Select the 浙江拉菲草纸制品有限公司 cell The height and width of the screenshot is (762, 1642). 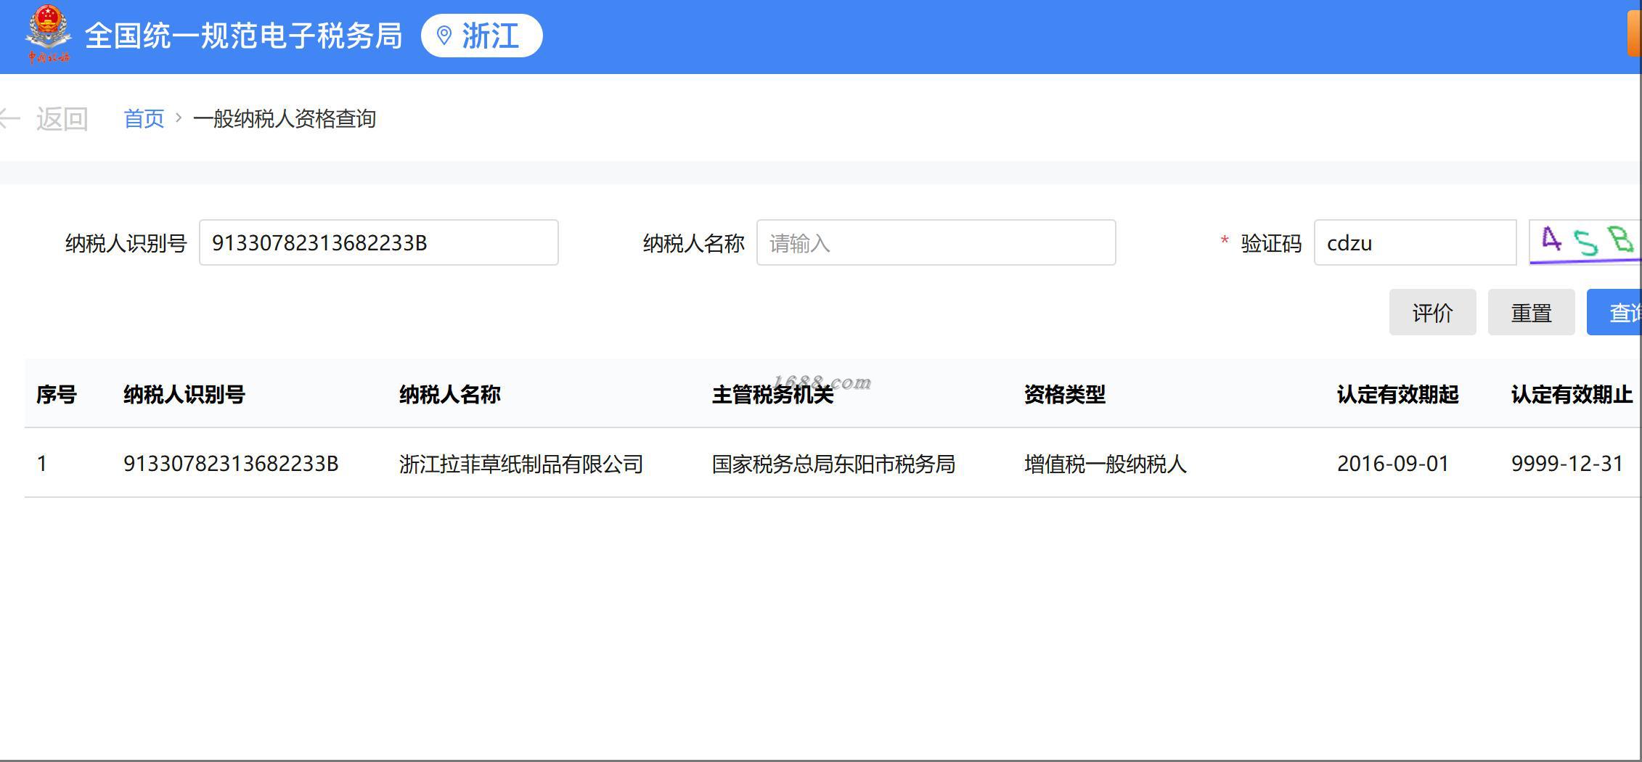521,463
